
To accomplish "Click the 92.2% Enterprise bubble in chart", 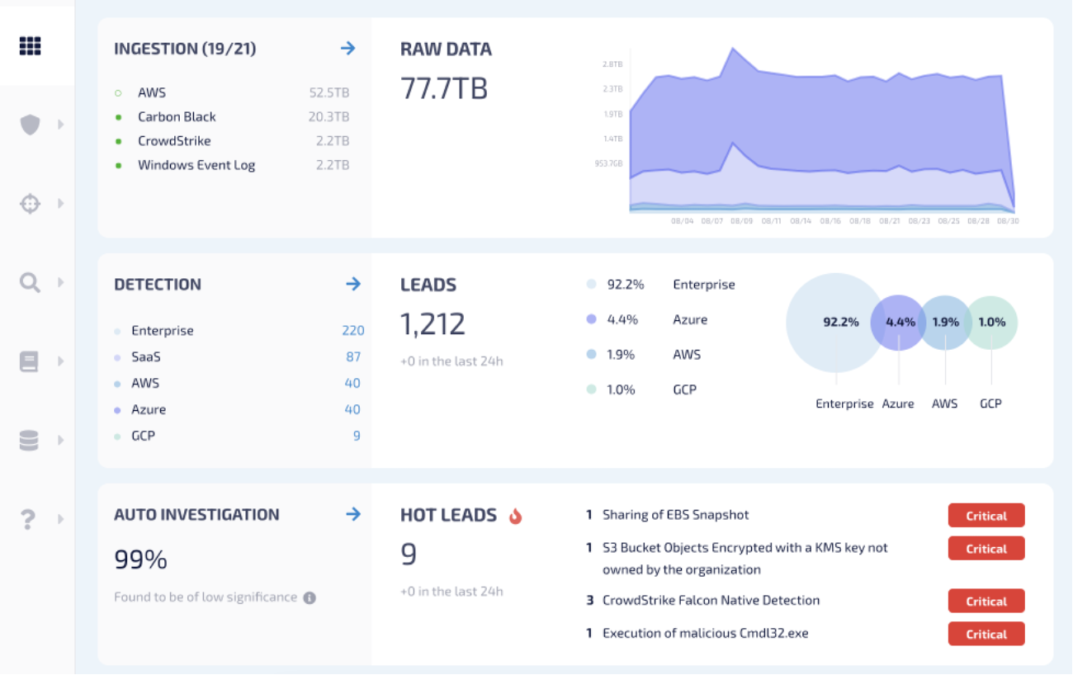I will 834,322.
